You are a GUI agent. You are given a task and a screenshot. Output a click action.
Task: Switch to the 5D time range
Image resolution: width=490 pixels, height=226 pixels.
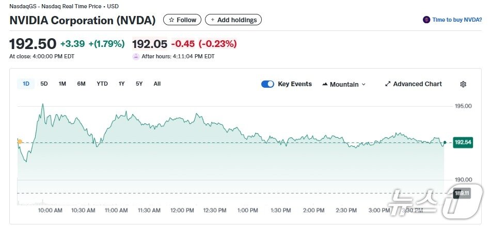tap(44, 84)
